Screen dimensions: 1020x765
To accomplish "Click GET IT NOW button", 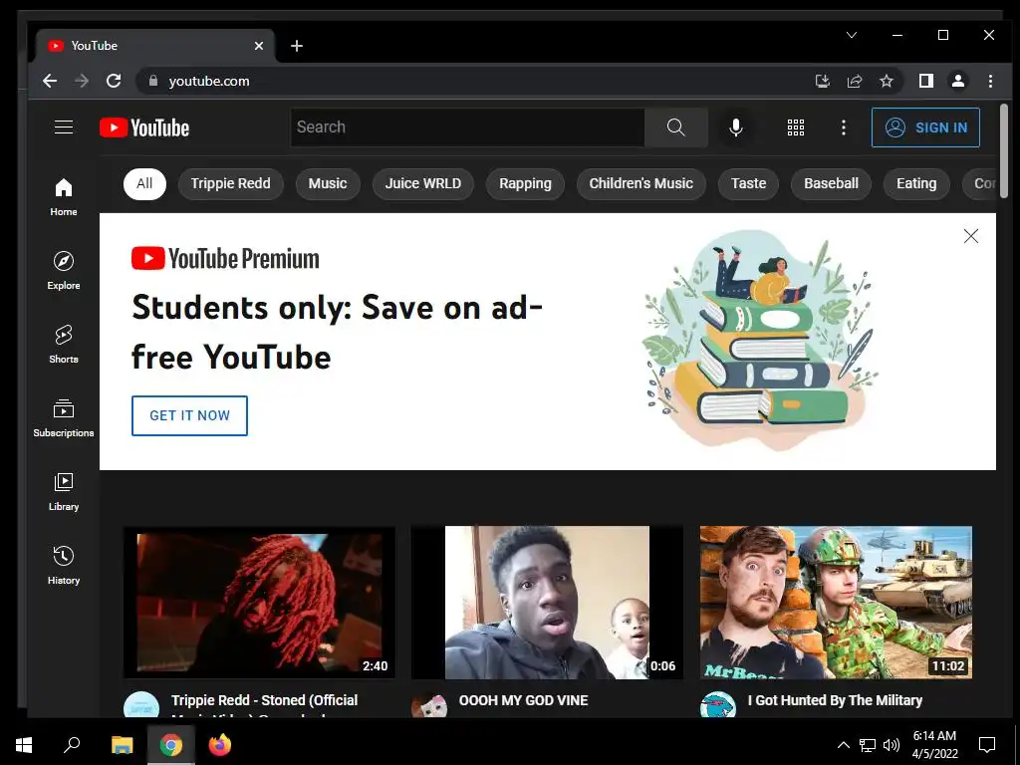I will click(189, 415).
